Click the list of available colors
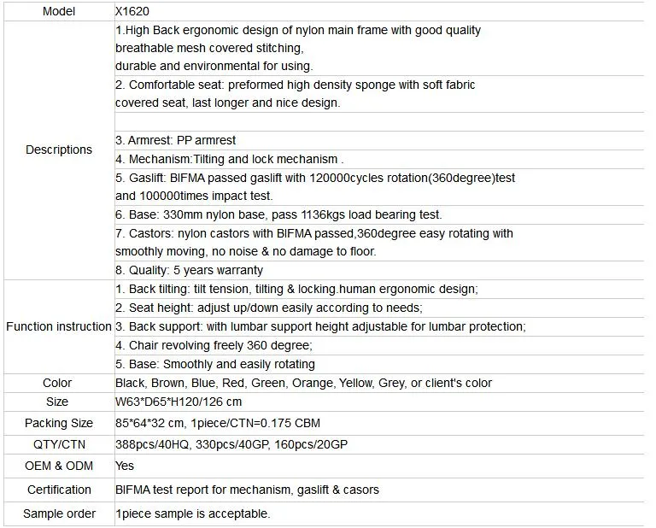This screenshot has width=656, height=528. pyautogui.click(x=304, y=383)
